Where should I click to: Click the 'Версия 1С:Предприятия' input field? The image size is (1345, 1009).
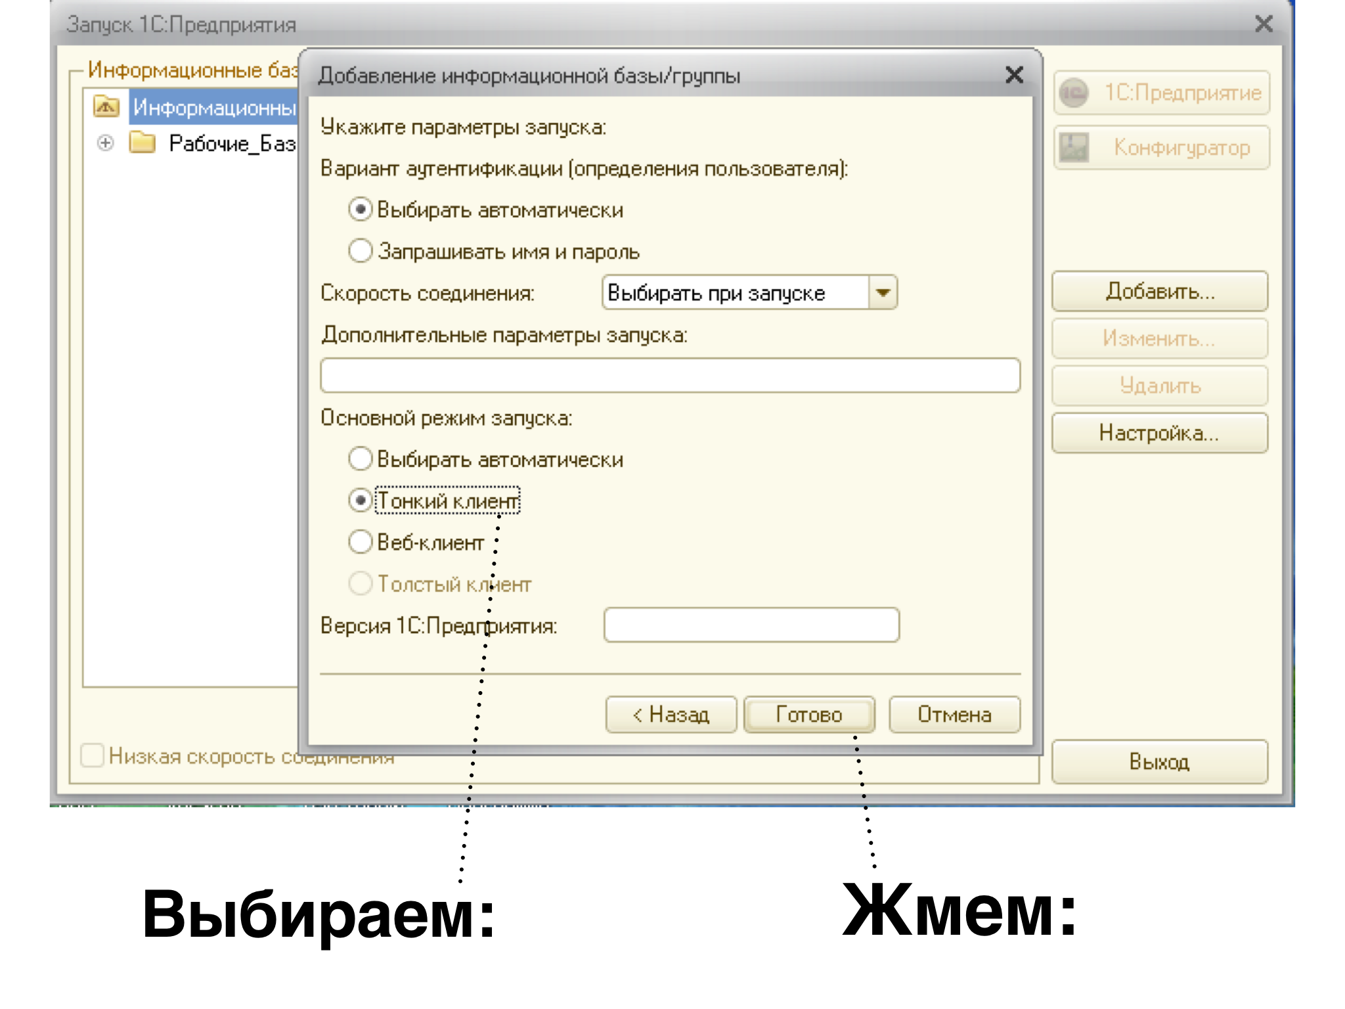(751, 625)
